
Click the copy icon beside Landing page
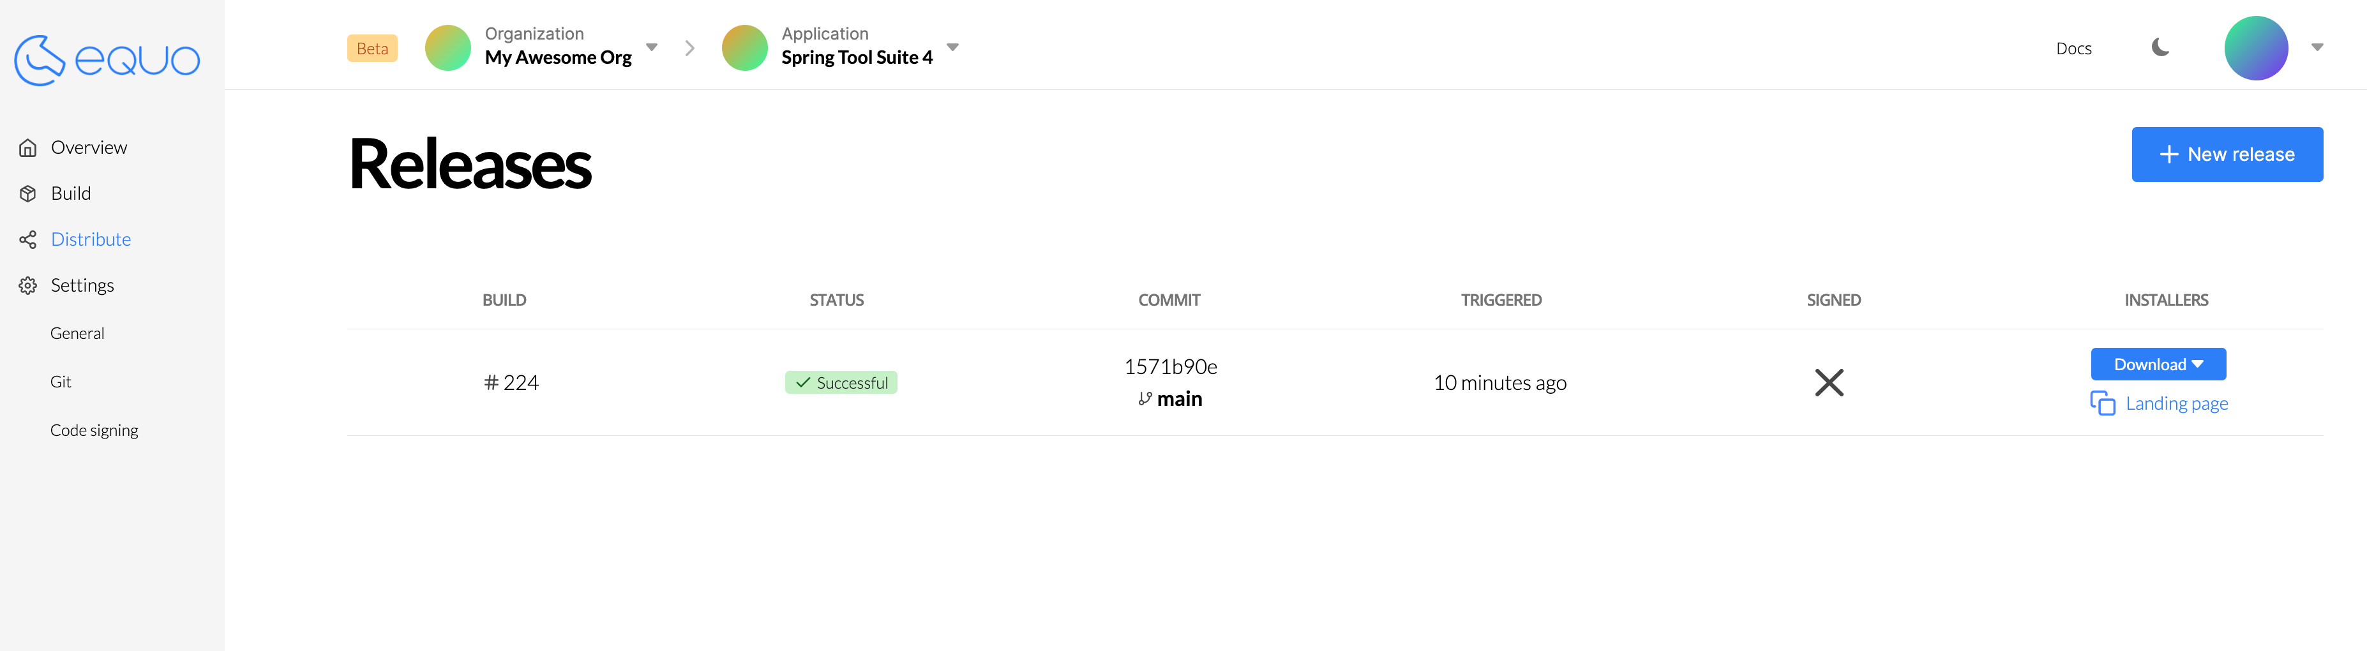[x=2101, y=403]
